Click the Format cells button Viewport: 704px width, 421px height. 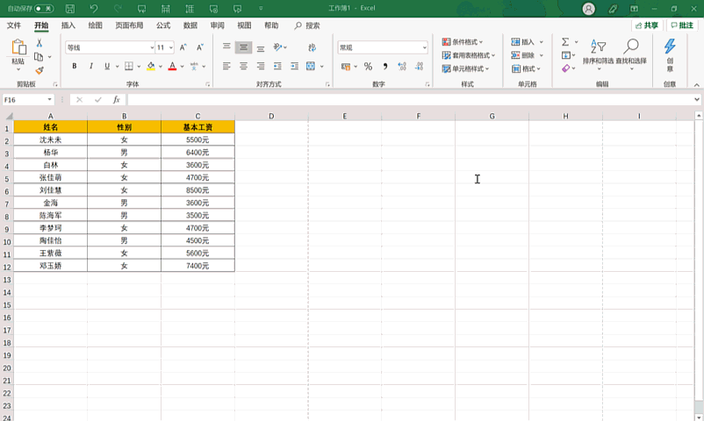point(526,68)
